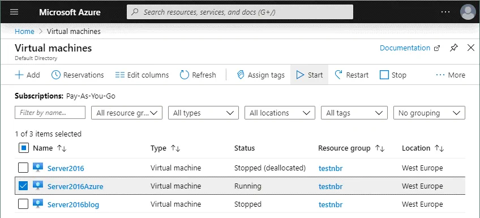Screen dimensions: 480x218
Task: Click the Documentation external link icon
Action: [x=437, y=48]
